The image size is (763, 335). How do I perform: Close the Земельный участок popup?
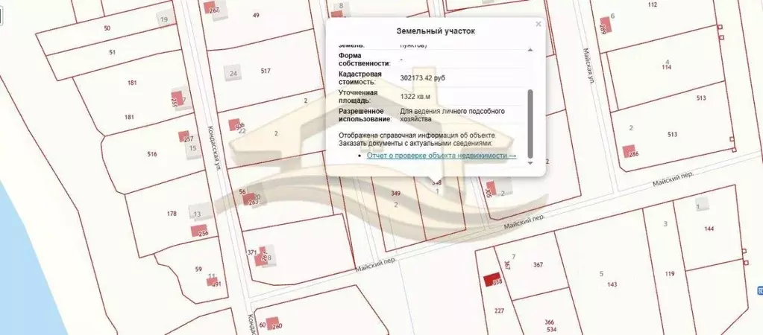539,24
